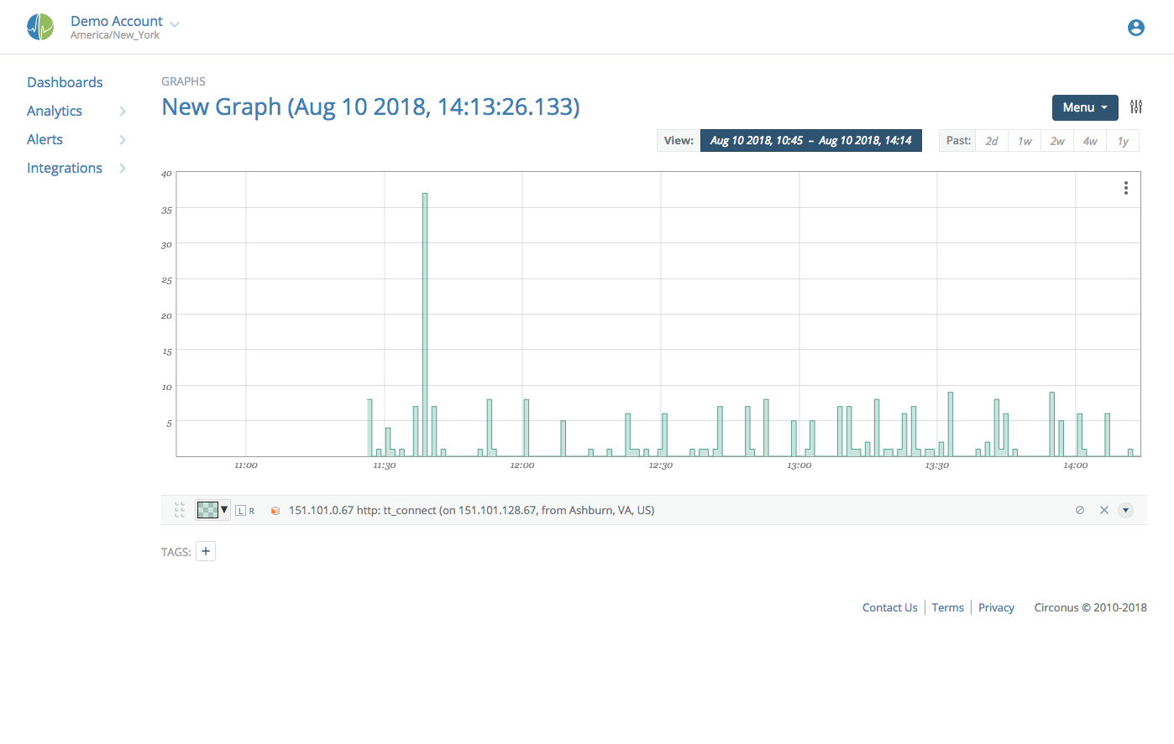
Task: Click the Contact Us link
Action: tap(889, 607)
